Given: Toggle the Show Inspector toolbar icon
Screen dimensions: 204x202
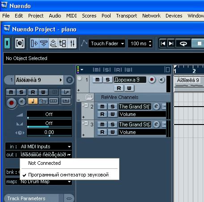Looking at the screenshot, I should tap(34, 43).
